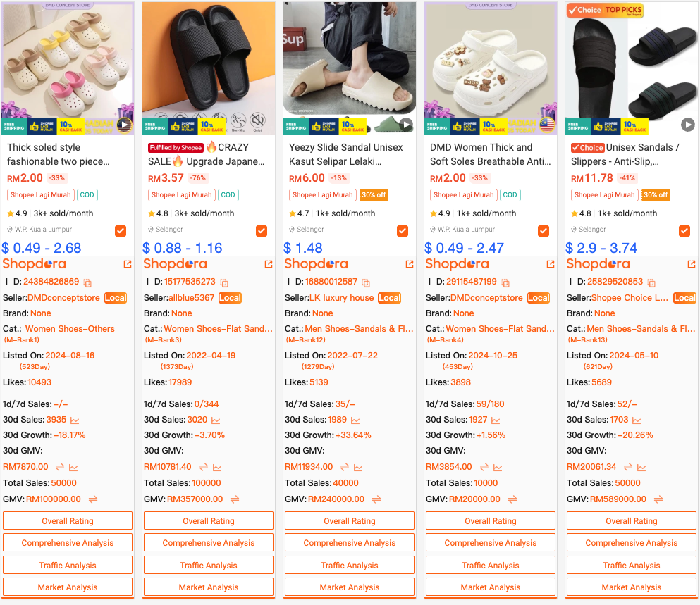
Task: Uncheck the Thick soled style product checkbox
Action: pyautogui.click(x=121, y=231)
